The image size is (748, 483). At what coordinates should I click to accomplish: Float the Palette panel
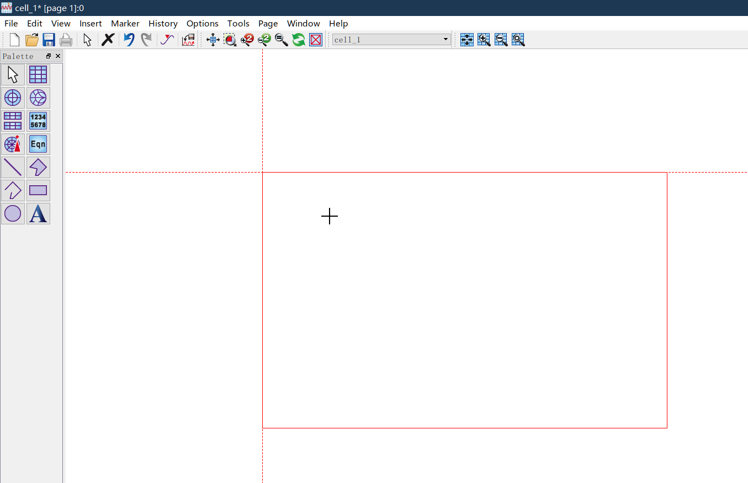pos(49,56)
